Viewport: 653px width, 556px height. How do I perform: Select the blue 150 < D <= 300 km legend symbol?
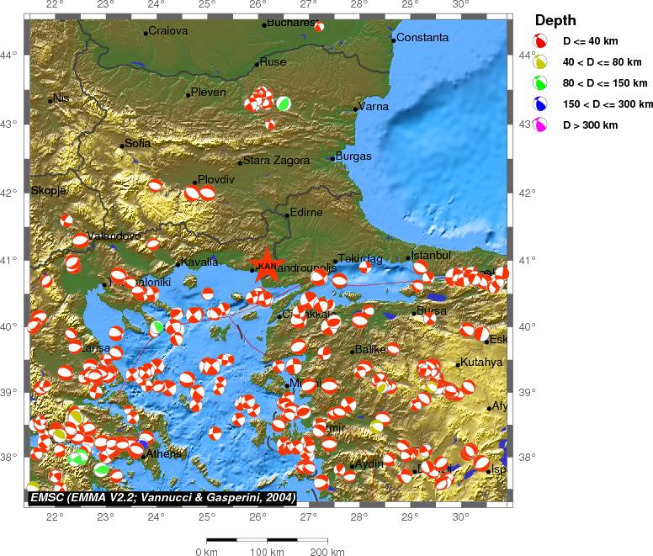tap(542, 103)
